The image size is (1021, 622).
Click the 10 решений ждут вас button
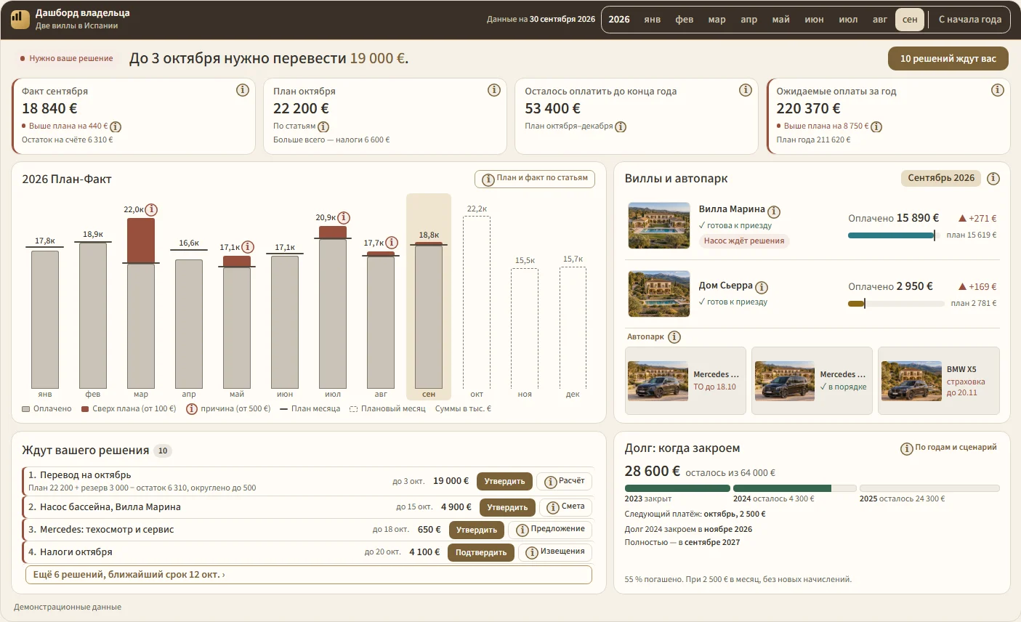pos(948,59)
